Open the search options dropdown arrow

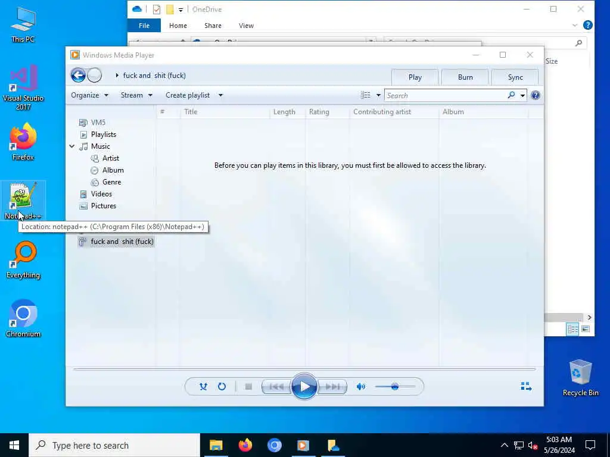click(522, 95)
